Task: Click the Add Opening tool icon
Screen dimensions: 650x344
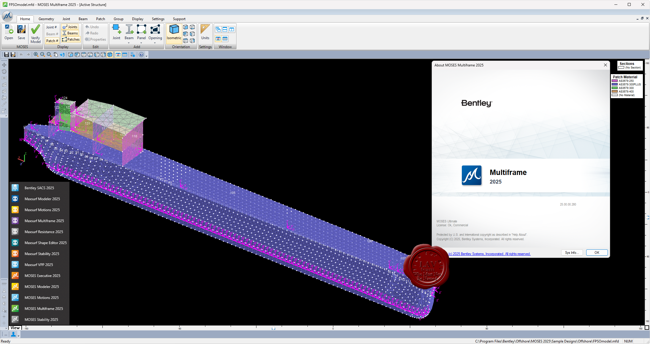Action: point(155,32)
